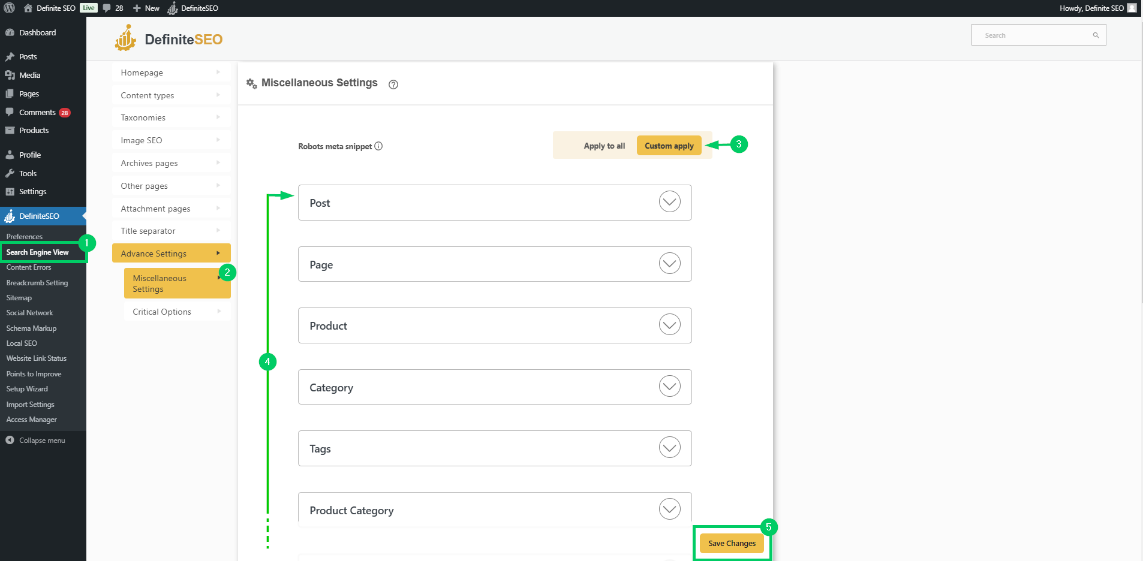Click the Comments icon in sidebar

coord(10,112)
